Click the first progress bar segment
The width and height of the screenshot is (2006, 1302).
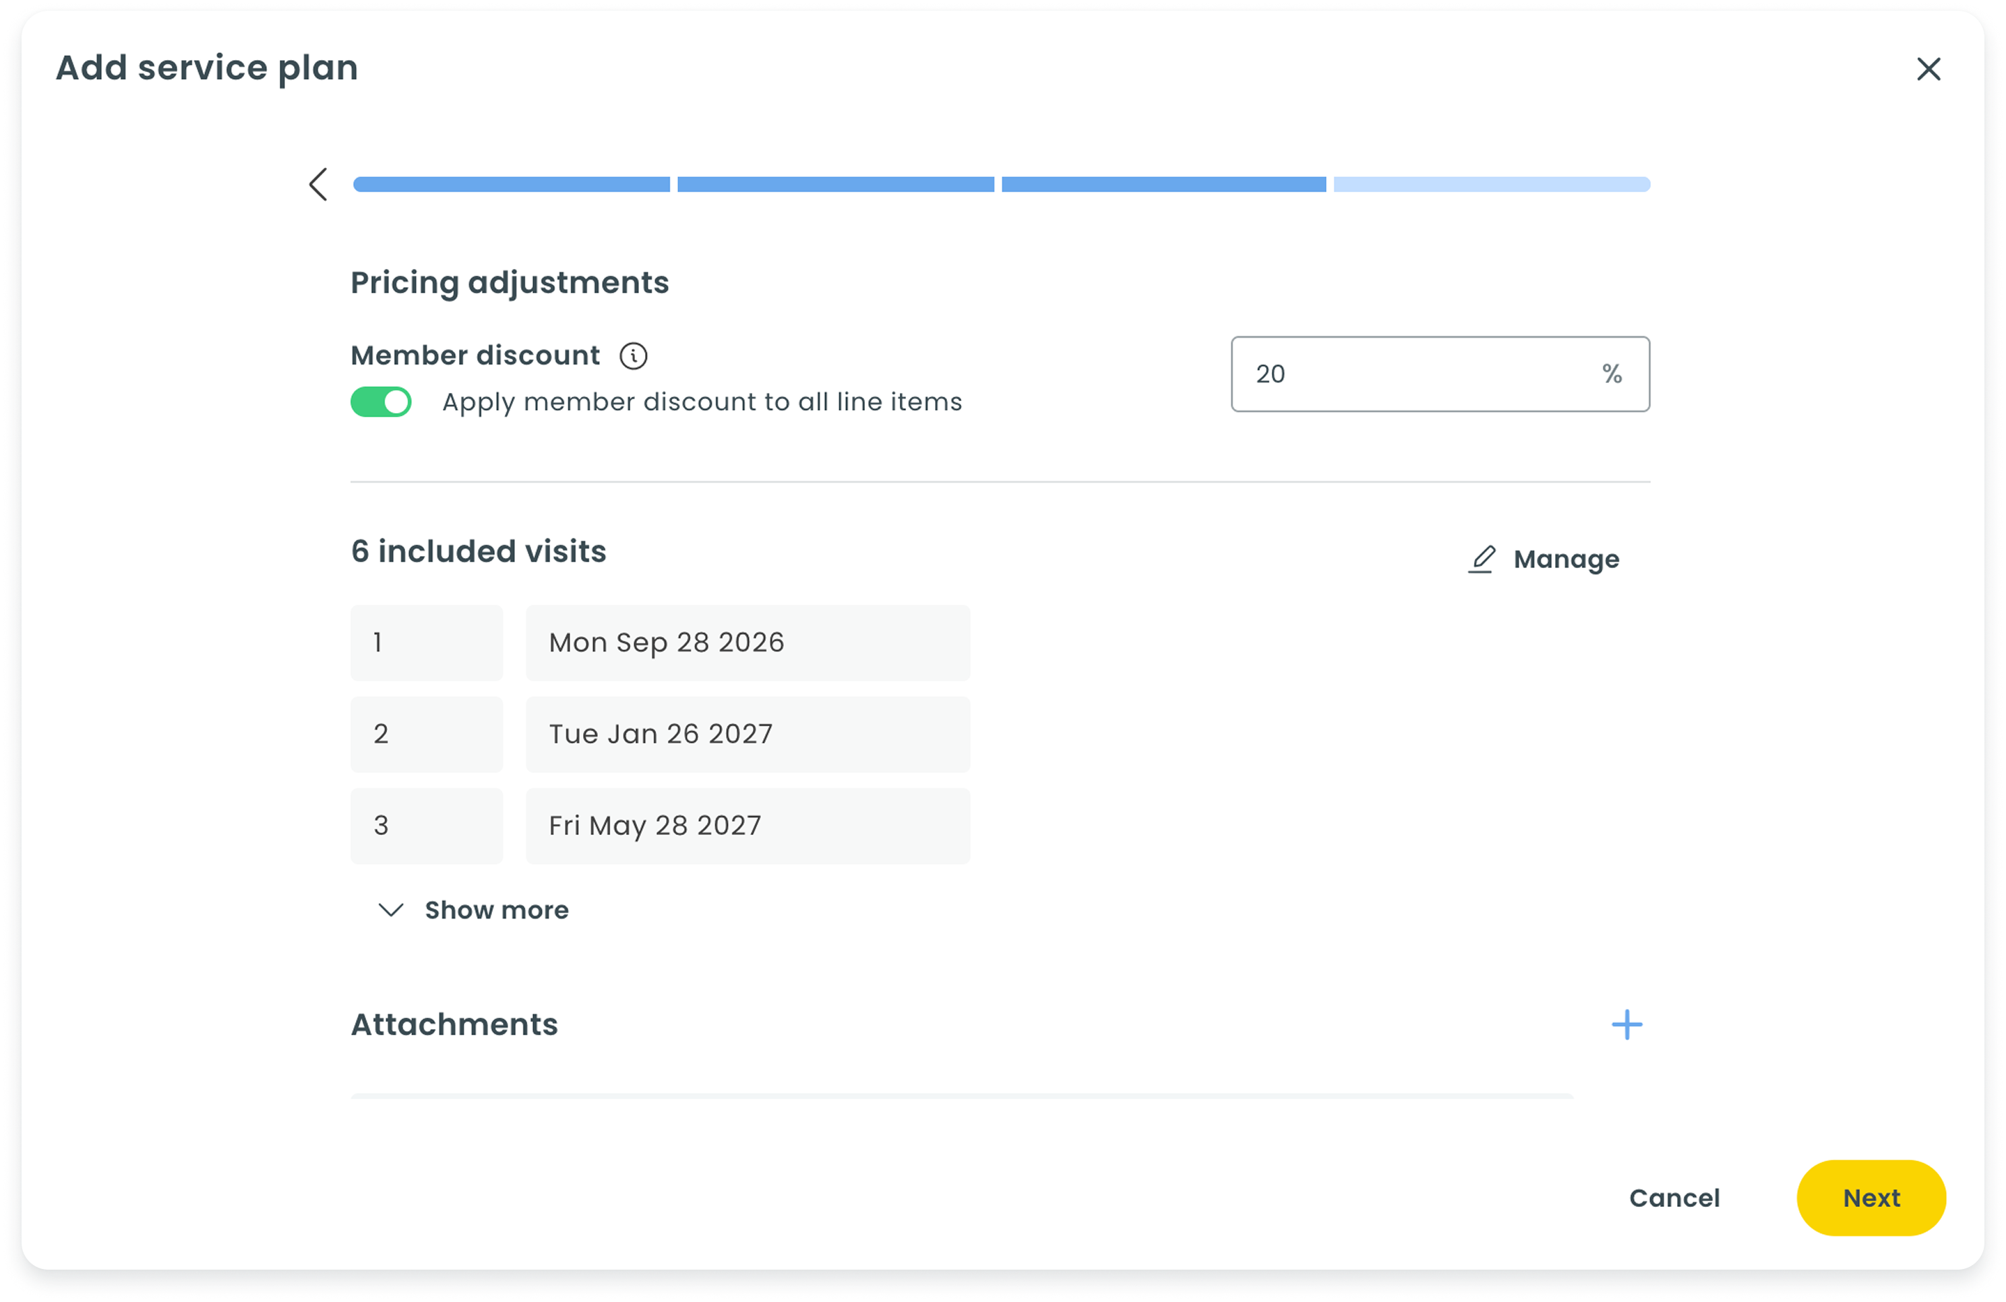tap(512, 185)
